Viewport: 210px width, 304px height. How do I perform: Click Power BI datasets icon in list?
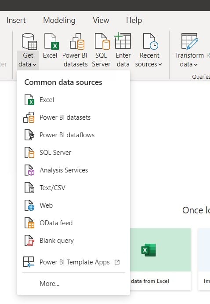tap(29, 117)
